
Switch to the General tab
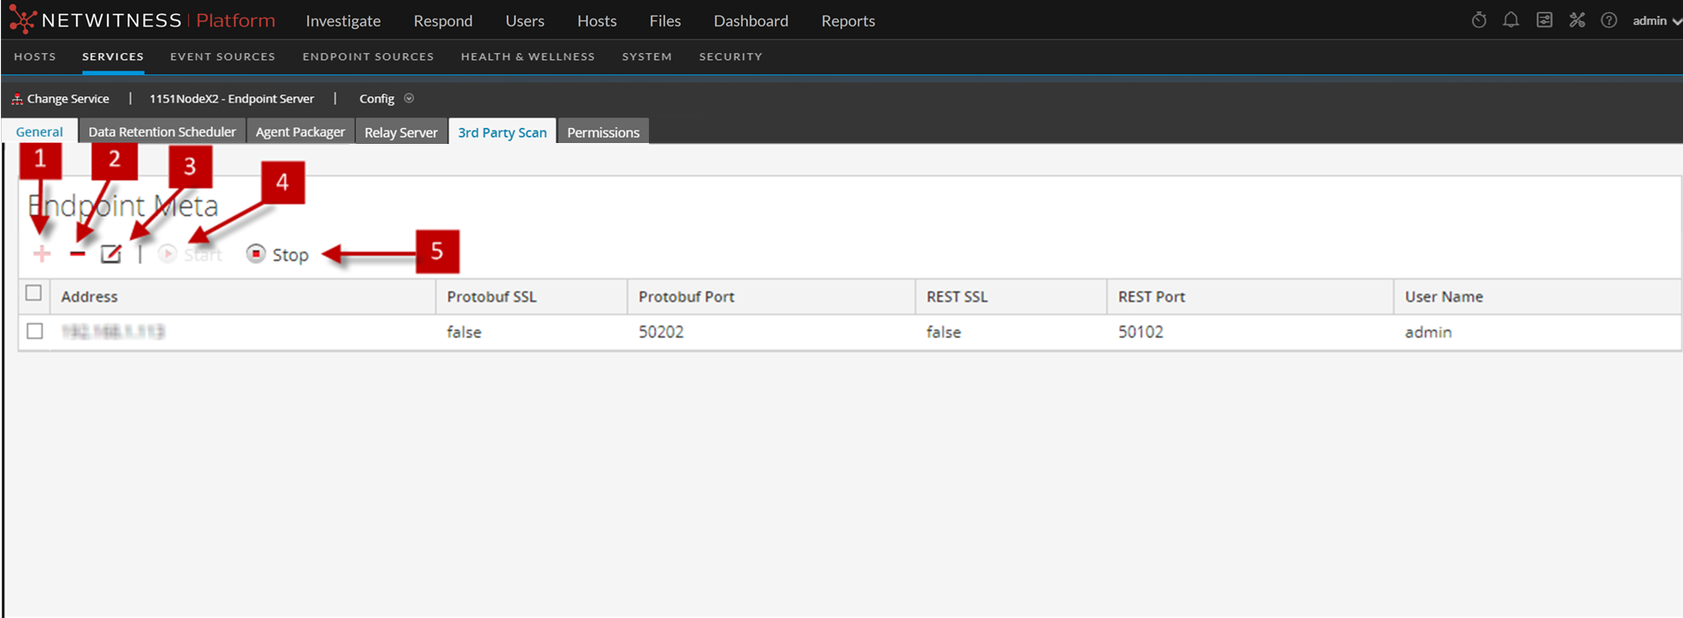(40, 132)
